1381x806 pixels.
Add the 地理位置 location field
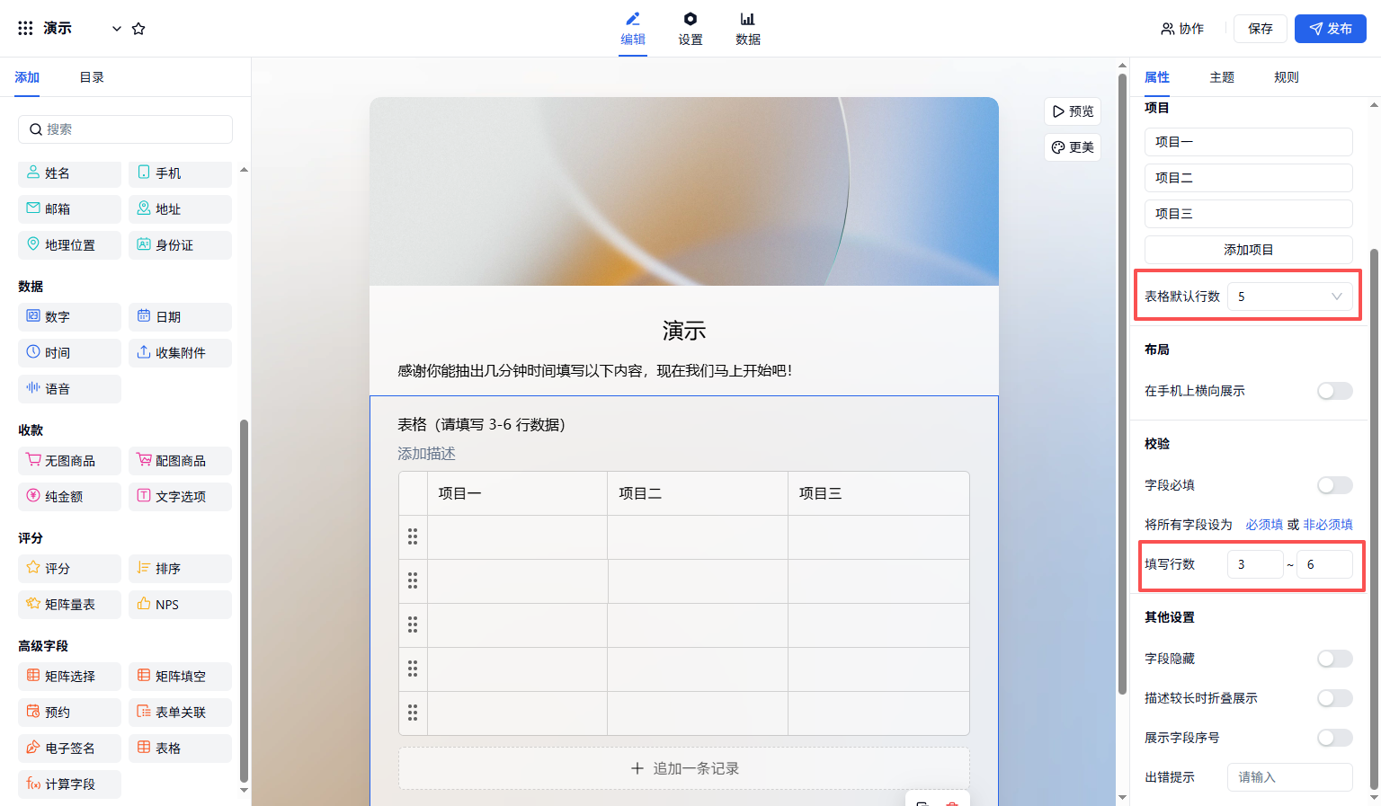[69, 245]
